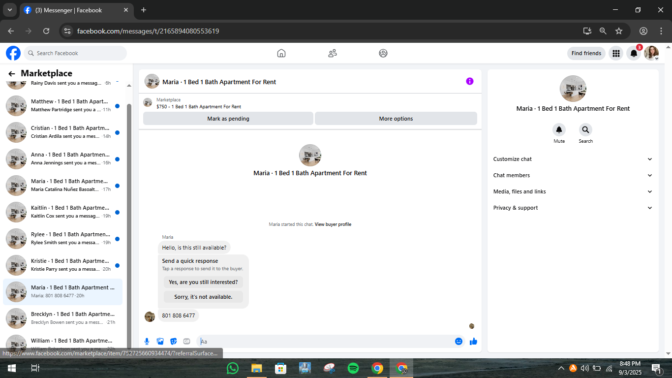This screenshot has height=378, width=672.
Task: Open File Explorer from the taskbar
Action: (257, 368)
